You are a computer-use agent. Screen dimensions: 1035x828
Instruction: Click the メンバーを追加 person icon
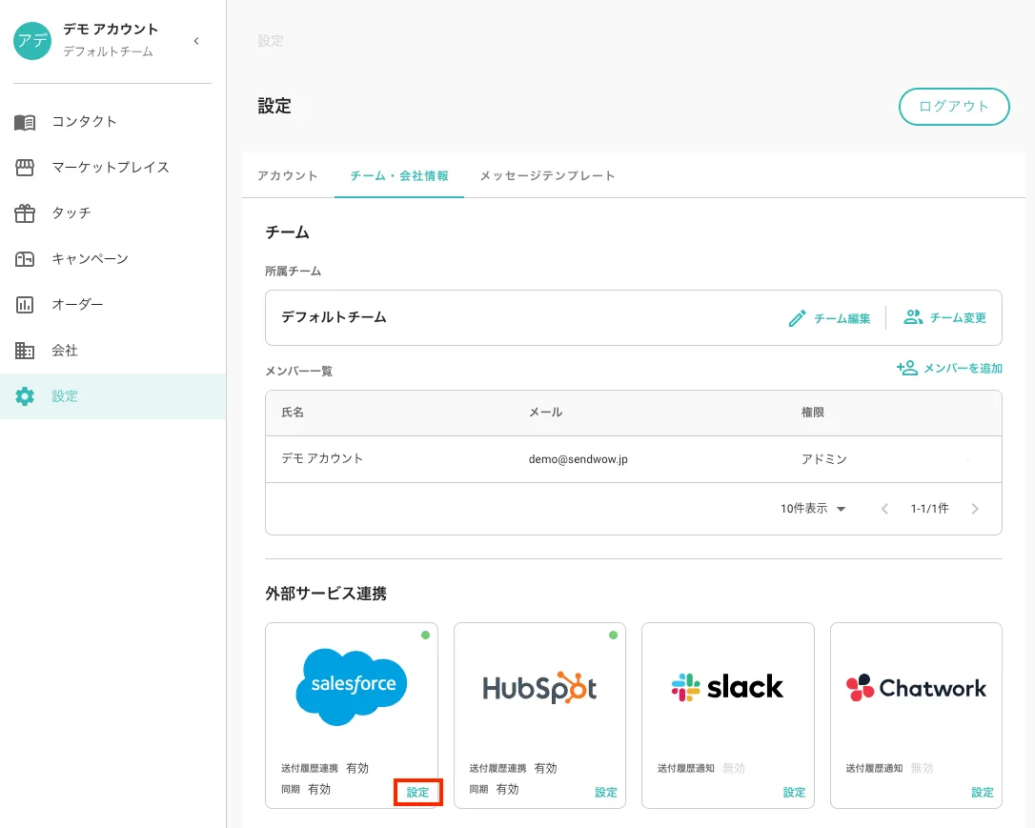click(x=907, y=368)
